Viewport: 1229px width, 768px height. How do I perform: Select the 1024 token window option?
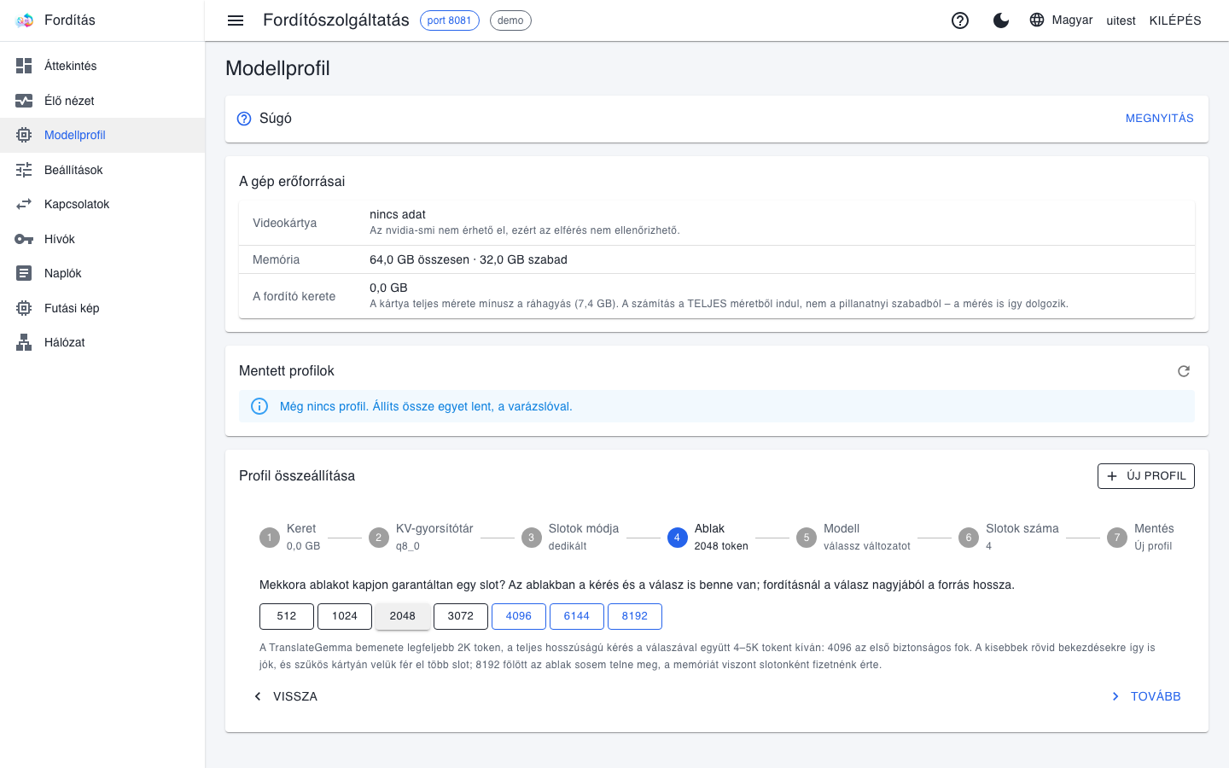click(345, 616)
